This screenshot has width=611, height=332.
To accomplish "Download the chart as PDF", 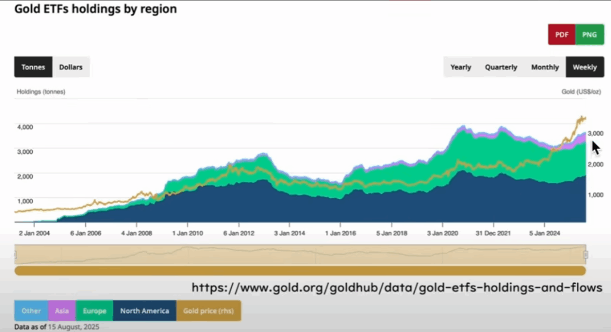I will (x=561, y=35).
